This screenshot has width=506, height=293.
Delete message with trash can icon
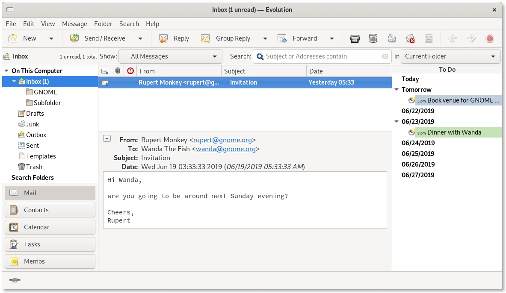coord(373,38)
